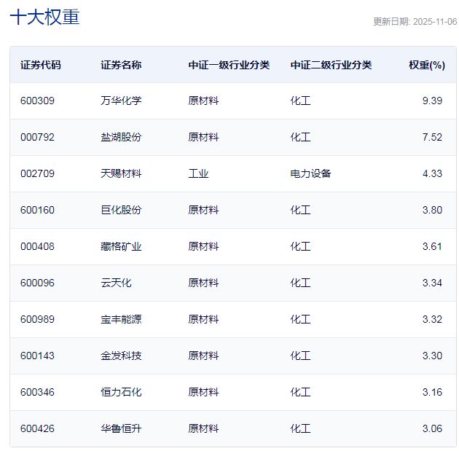Click the 权重(%) column header

click(426, 65)
